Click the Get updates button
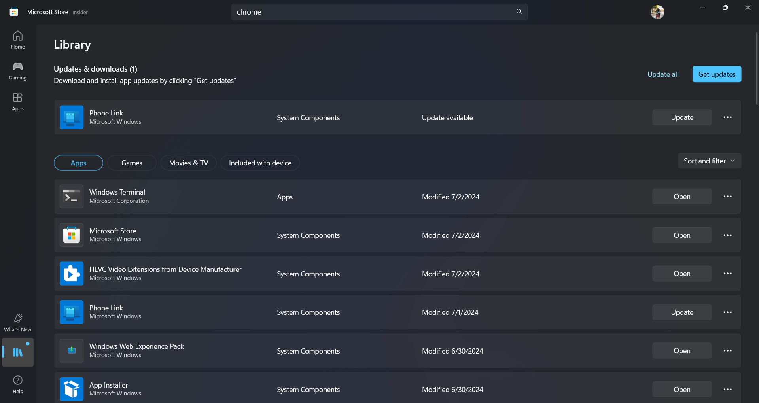Image resolution: width=759 pixels, height=403 pixels. (716, 74)
